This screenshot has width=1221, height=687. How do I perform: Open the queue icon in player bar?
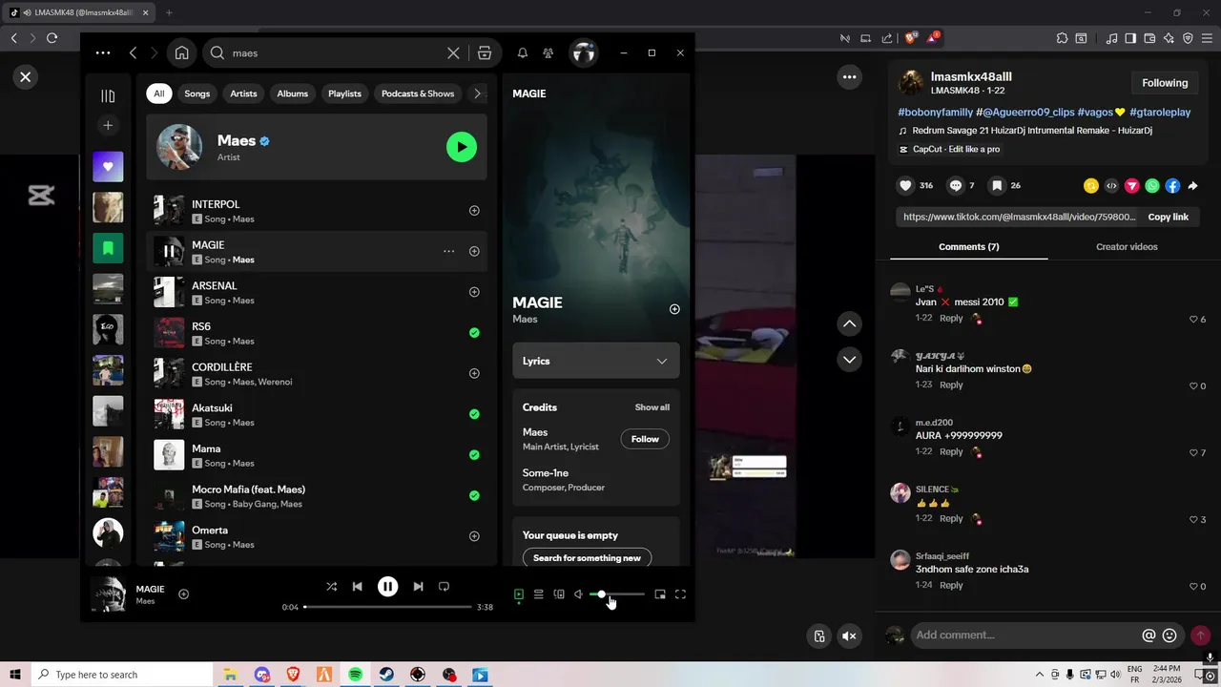click(x=539, y=594)
